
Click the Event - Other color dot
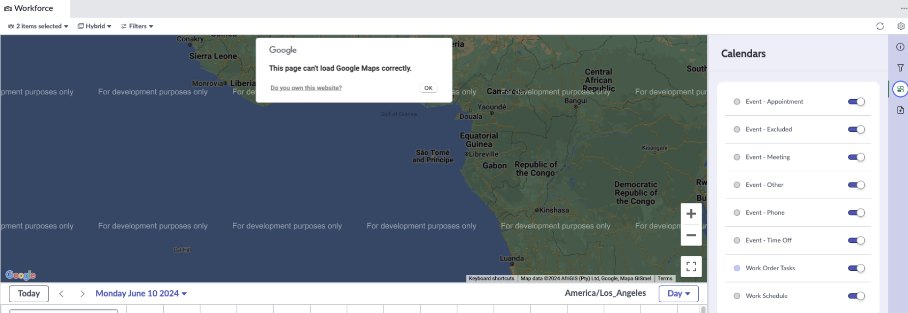(x=737, y=185)
